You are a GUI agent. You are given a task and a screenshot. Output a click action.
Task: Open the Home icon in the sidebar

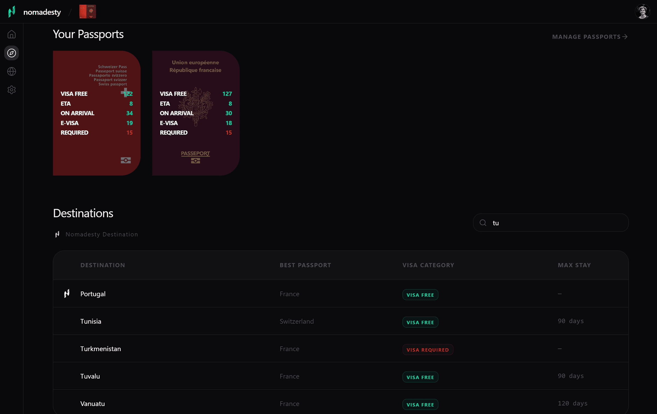[12, 34]
